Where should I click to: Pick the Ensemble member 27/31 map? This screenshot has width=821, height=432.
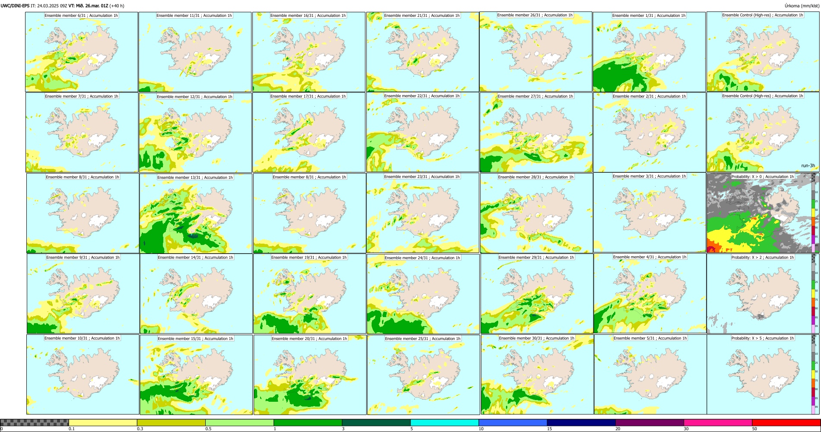tap(536, 133)
